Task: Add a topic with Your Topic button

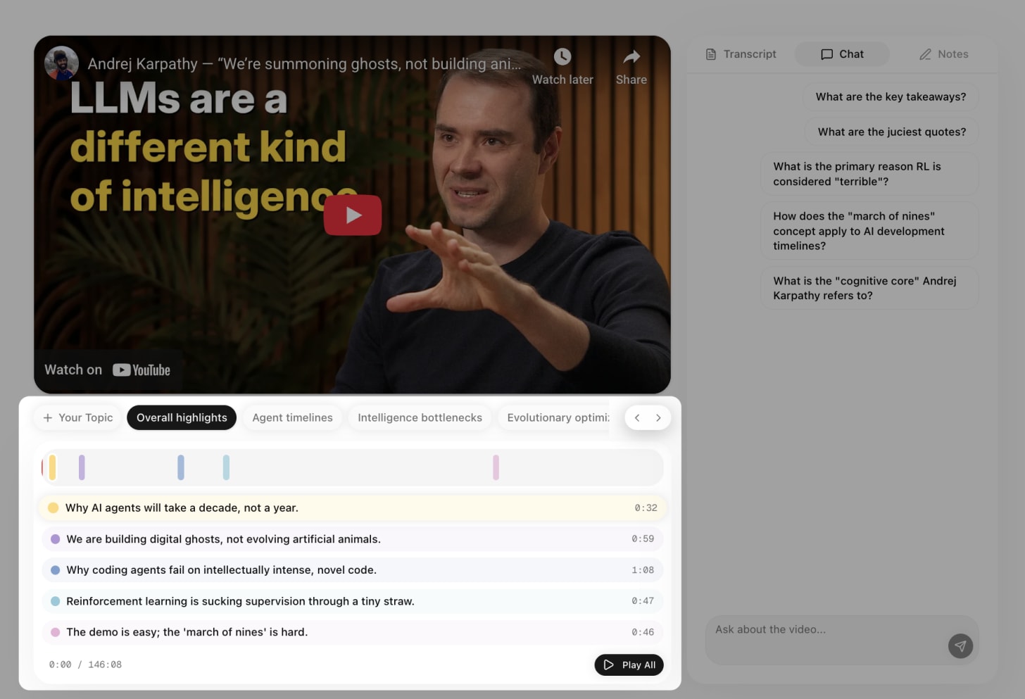Action: point(77,417)
